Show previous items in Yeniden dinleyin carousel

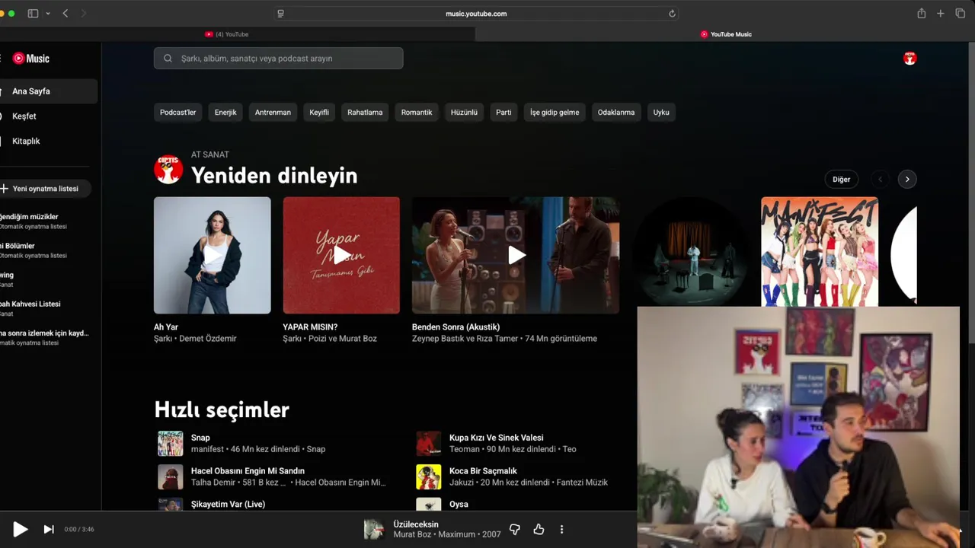point(880,180)
